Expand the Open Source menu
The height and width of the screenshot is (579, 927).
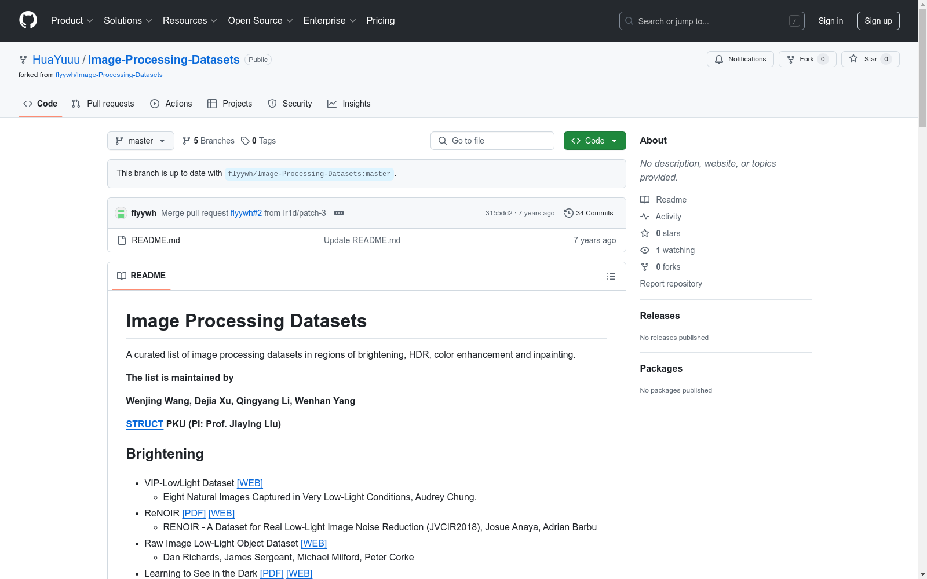pyautogui.click(x=261, y=21)
